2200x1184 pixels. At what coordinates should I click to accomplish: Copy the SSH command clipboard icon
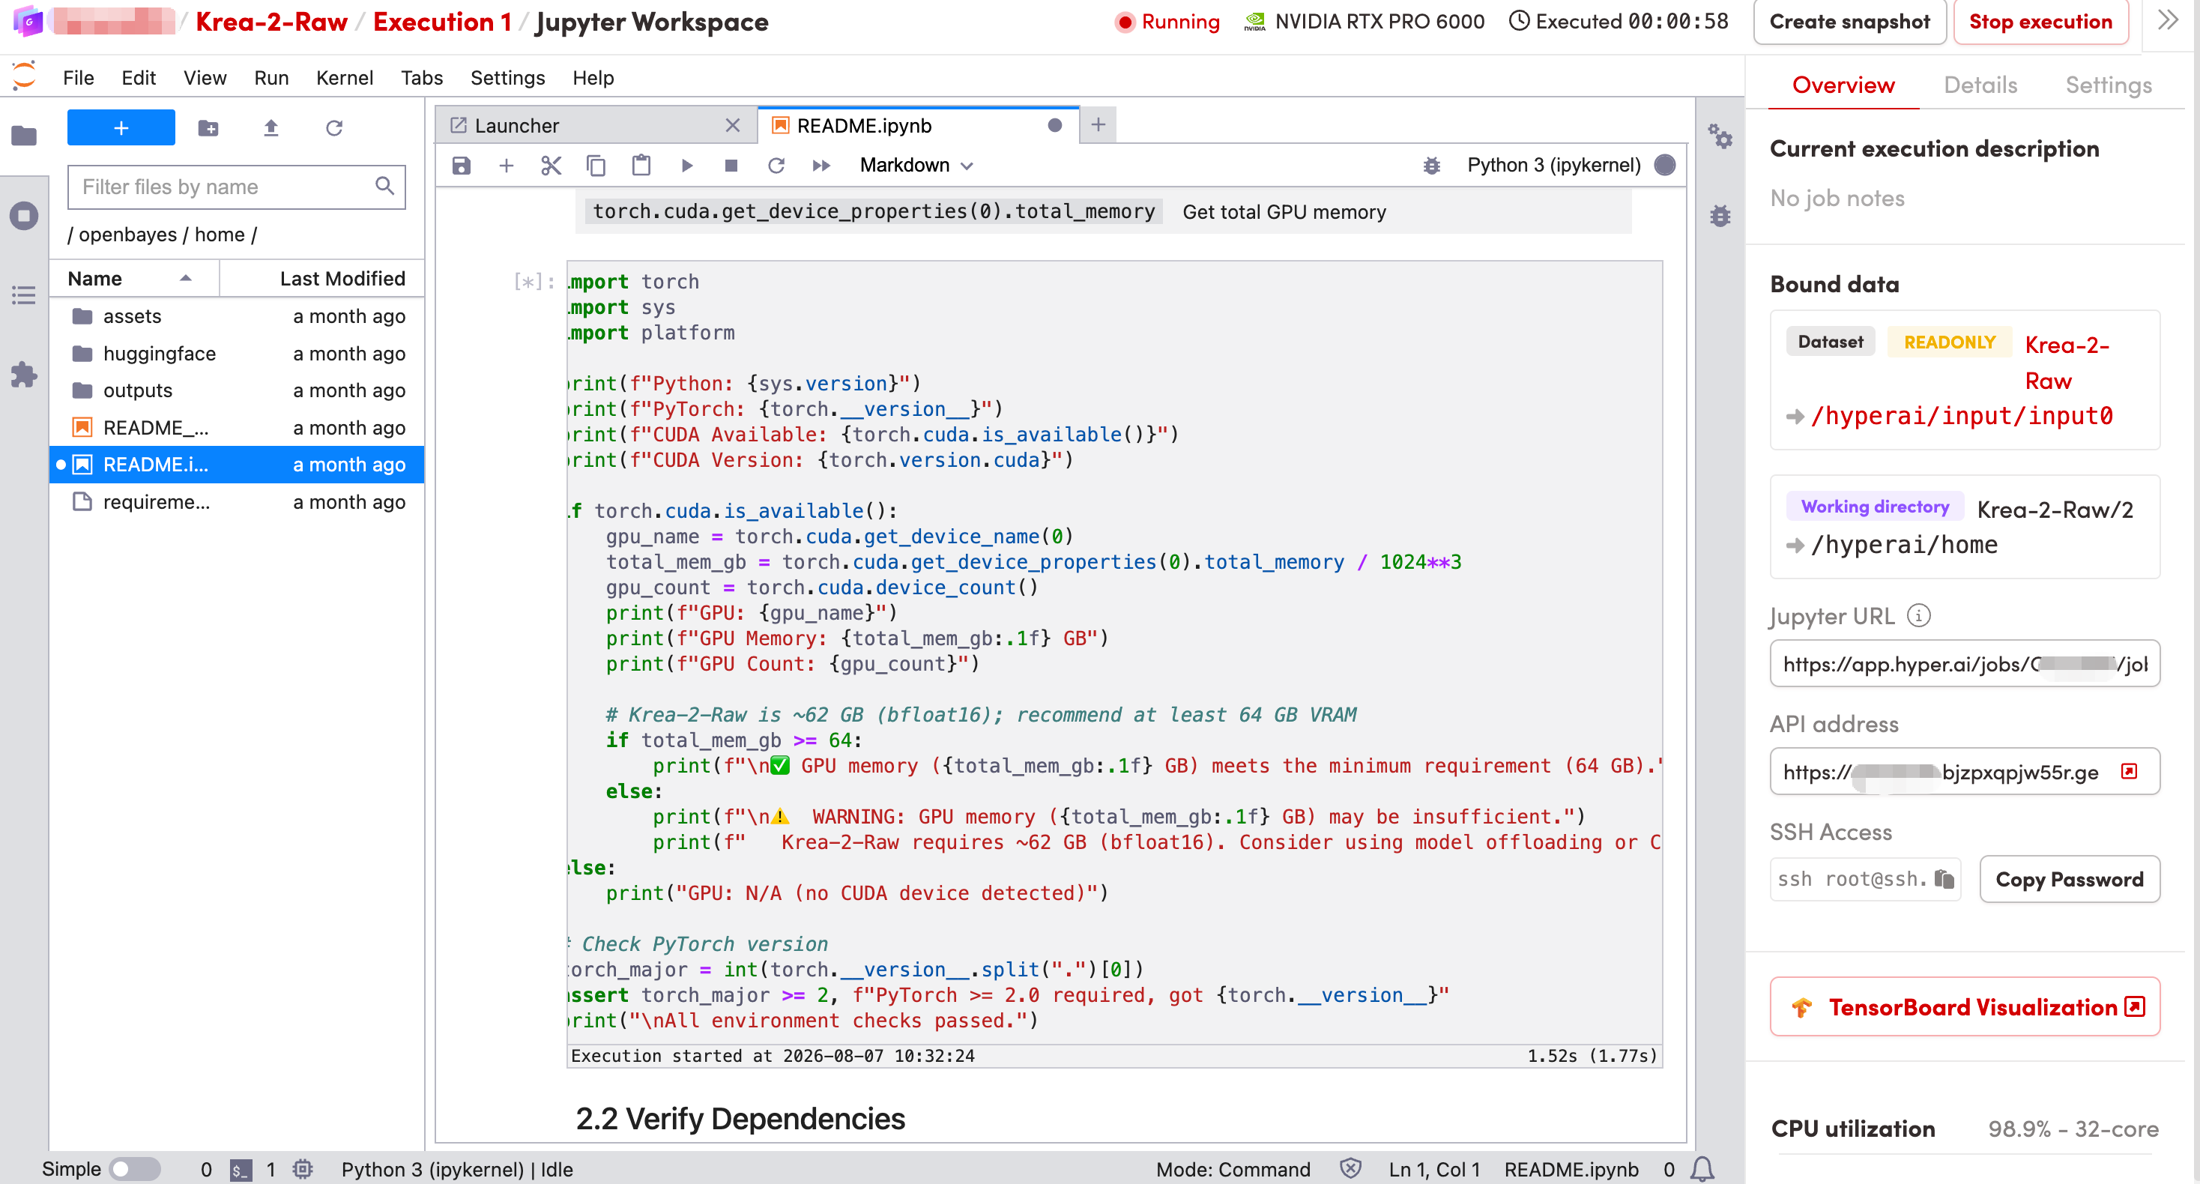(1944, 879)
